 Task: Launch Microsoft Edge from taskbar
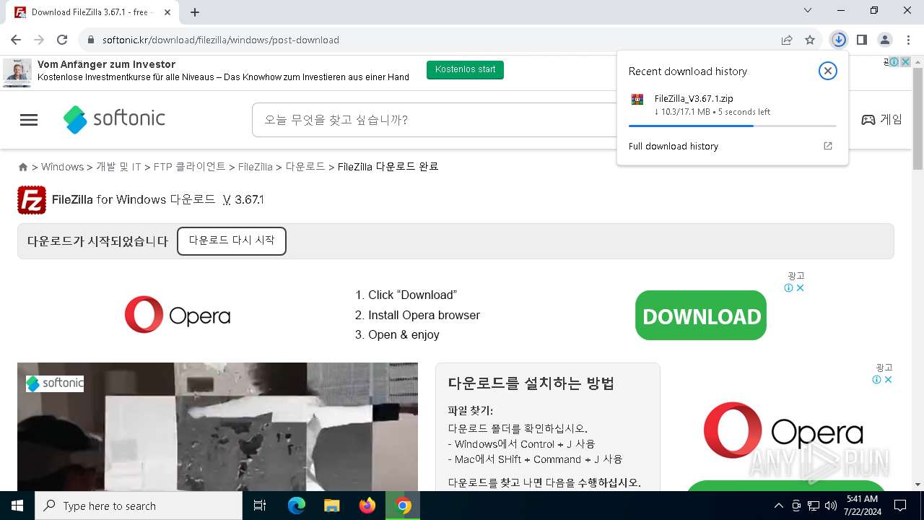tap(297, 506)
